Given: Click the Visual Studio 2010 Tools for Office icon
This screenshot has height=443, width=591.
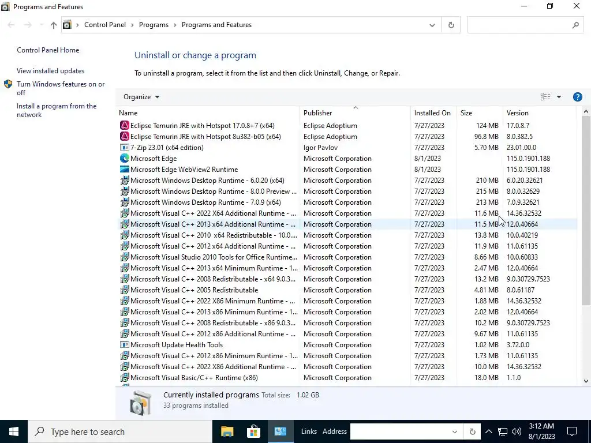Looking at the screenshot, I should 125,257.
